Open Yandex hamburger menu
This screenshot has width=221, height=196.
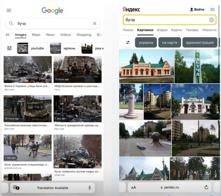coord(213,9)
